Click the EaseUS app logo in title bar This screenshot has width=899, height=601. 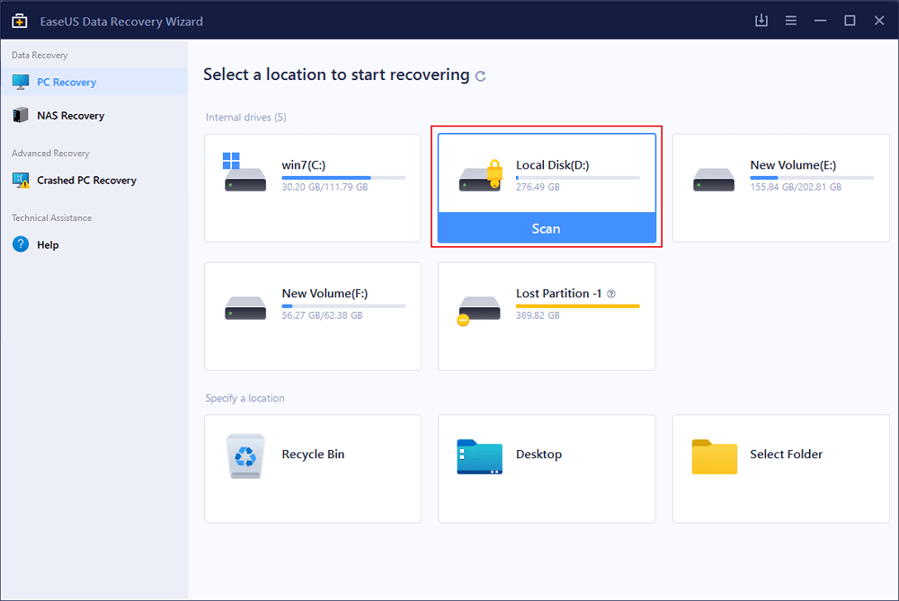click(20, 21)
